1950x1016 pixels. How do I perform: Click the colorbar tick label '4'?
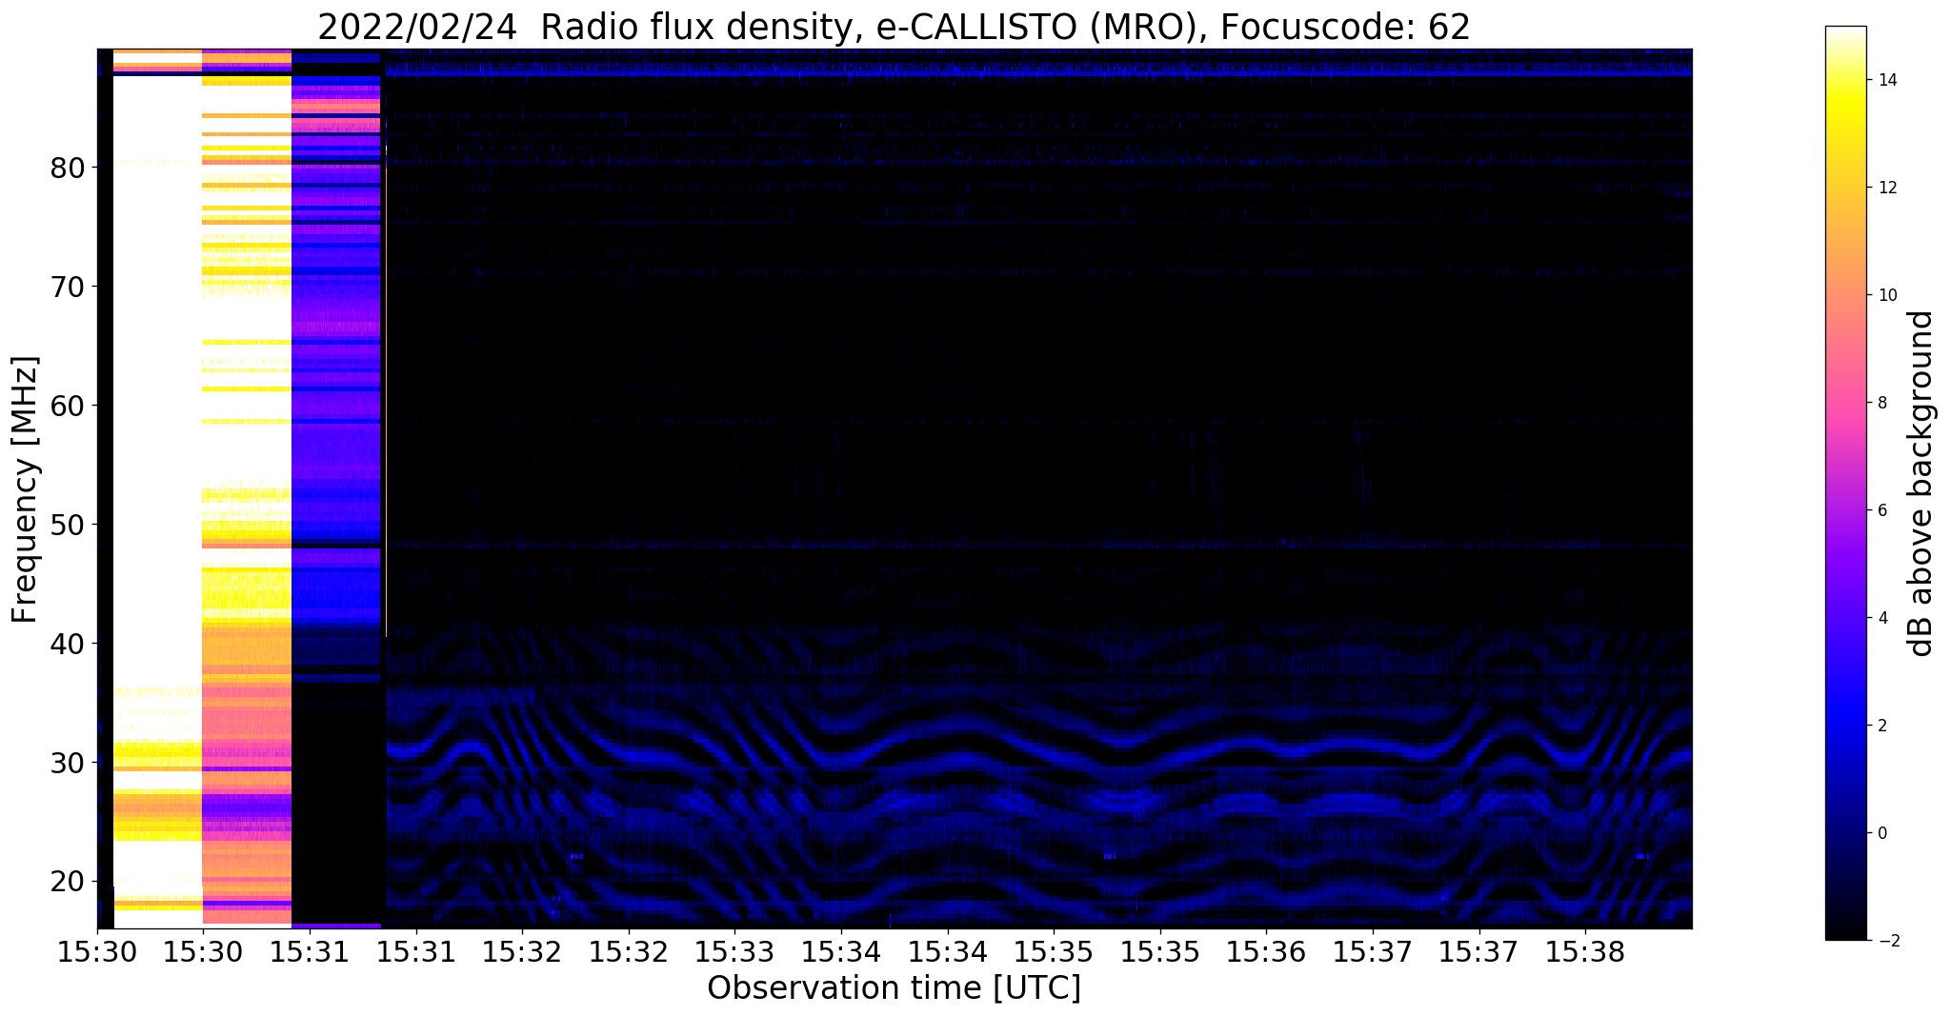pos(1881,618)
